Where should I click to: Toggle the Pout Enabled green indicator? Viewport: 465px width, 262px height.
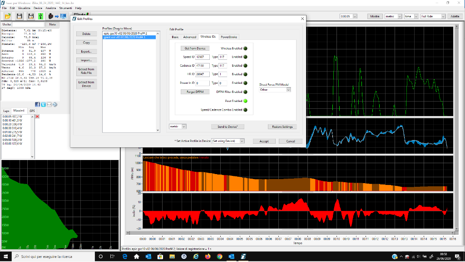(x=246, y=101)
